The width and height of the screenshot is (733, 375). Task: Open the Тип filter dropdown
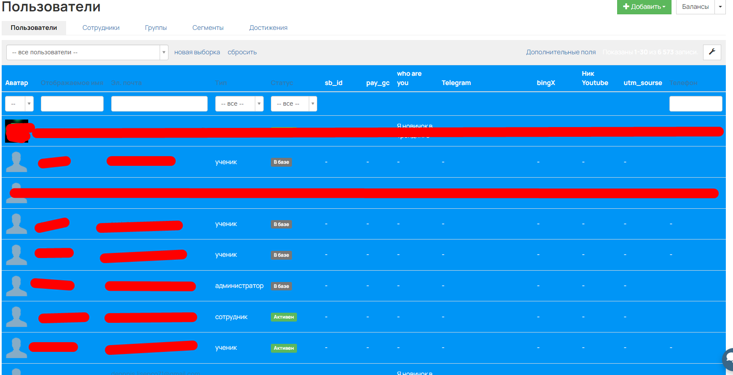[239, 104]
